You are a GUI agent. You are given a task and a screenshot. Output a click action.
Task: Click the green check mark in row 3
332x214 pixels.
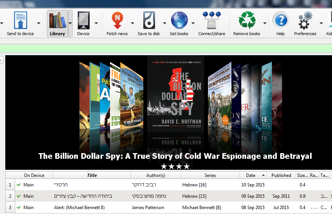pyautogui.click(x=19, y=208)
